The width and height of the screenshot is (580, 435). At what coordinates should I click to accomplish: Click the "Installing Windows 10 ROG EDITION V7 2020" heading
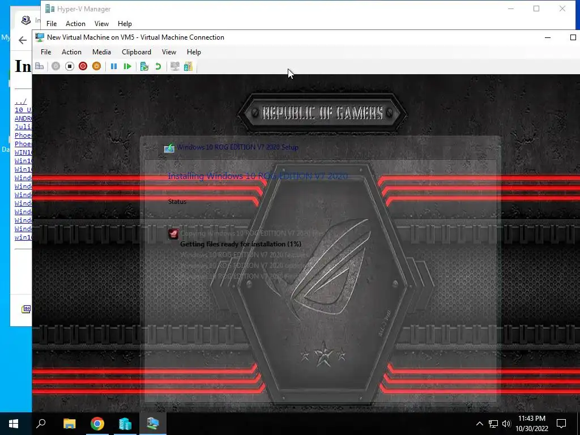(x=258, y=176)
